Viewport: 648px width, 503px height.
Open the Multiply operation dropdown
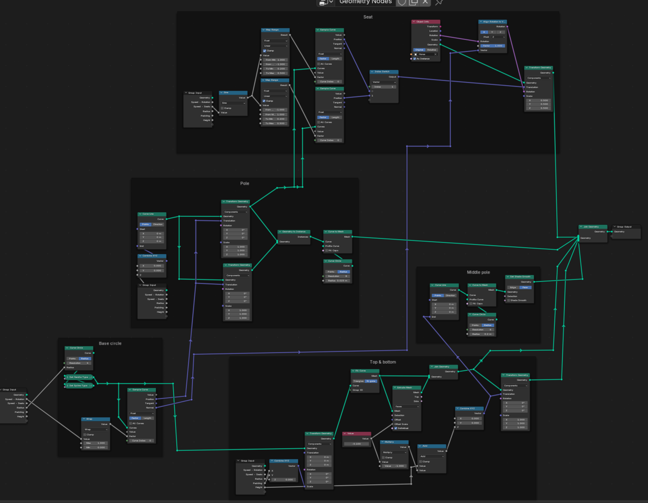(x=394, y=452)
